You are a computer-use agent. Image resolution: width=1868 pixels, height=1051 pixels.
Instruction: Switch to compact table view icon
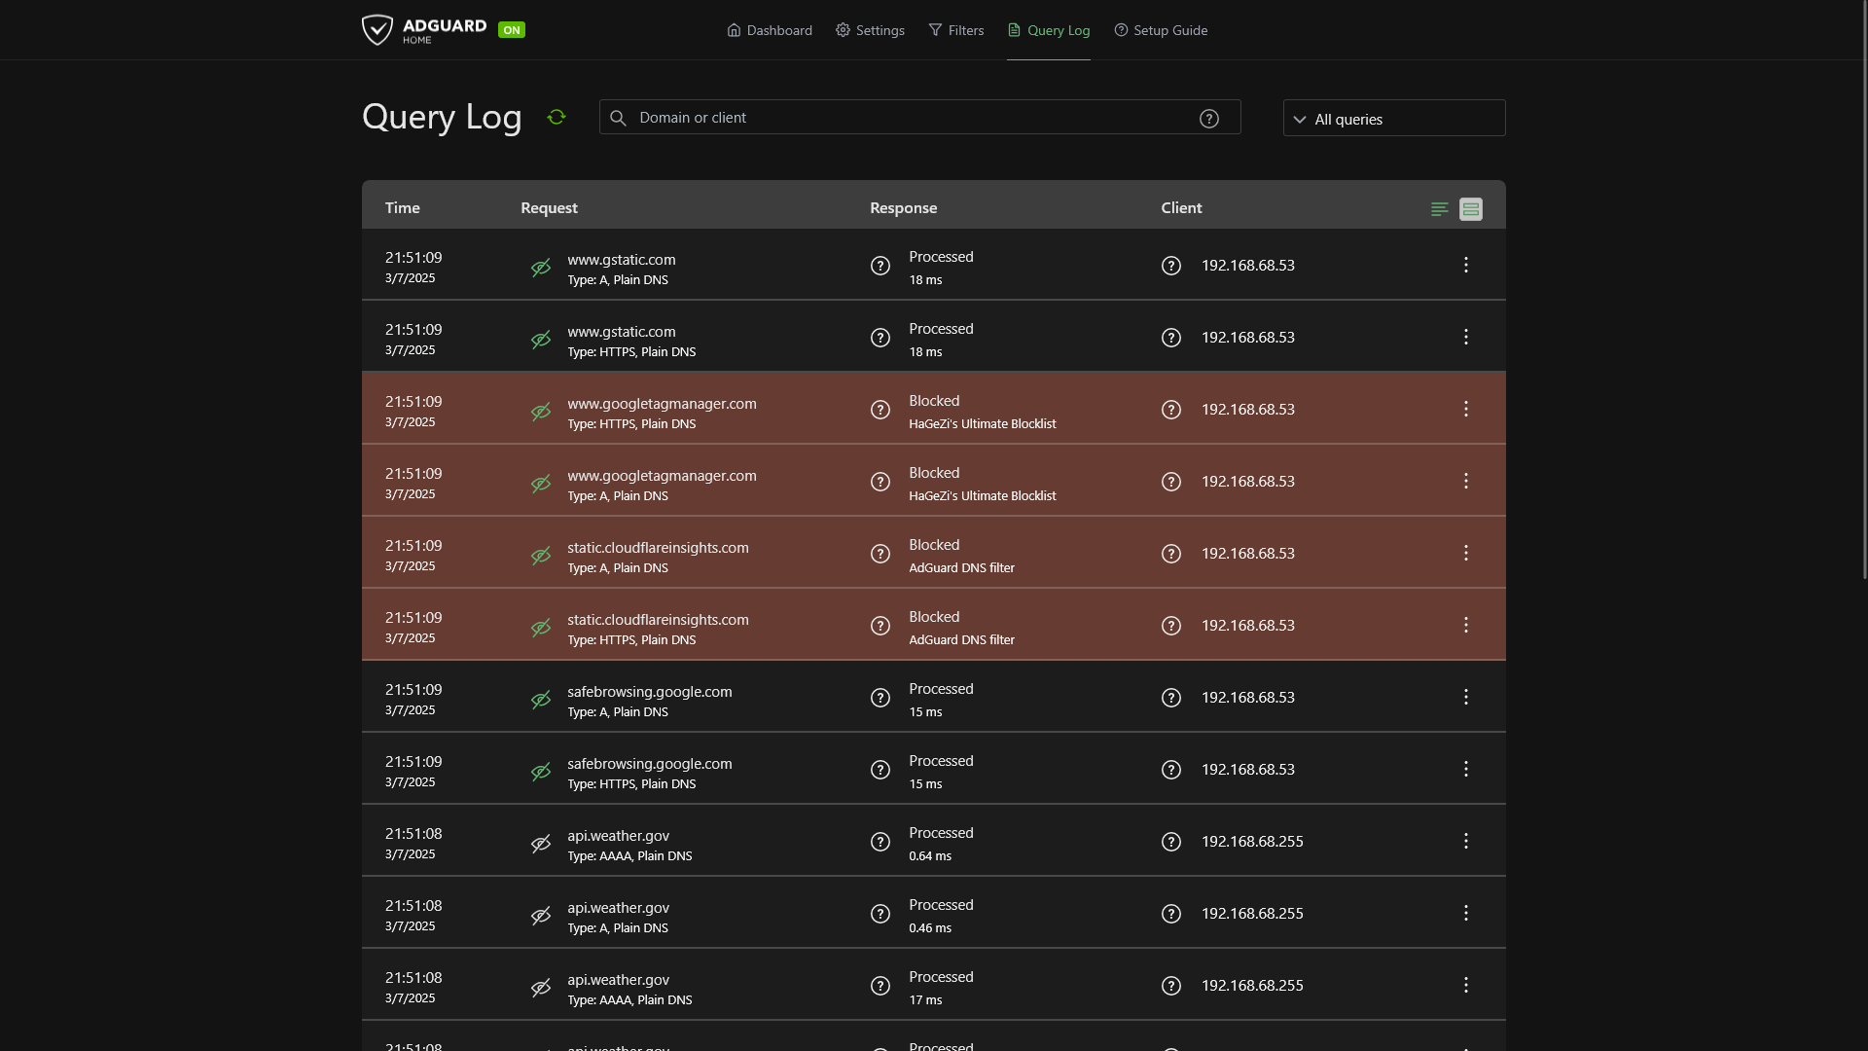coord(1440,208)
